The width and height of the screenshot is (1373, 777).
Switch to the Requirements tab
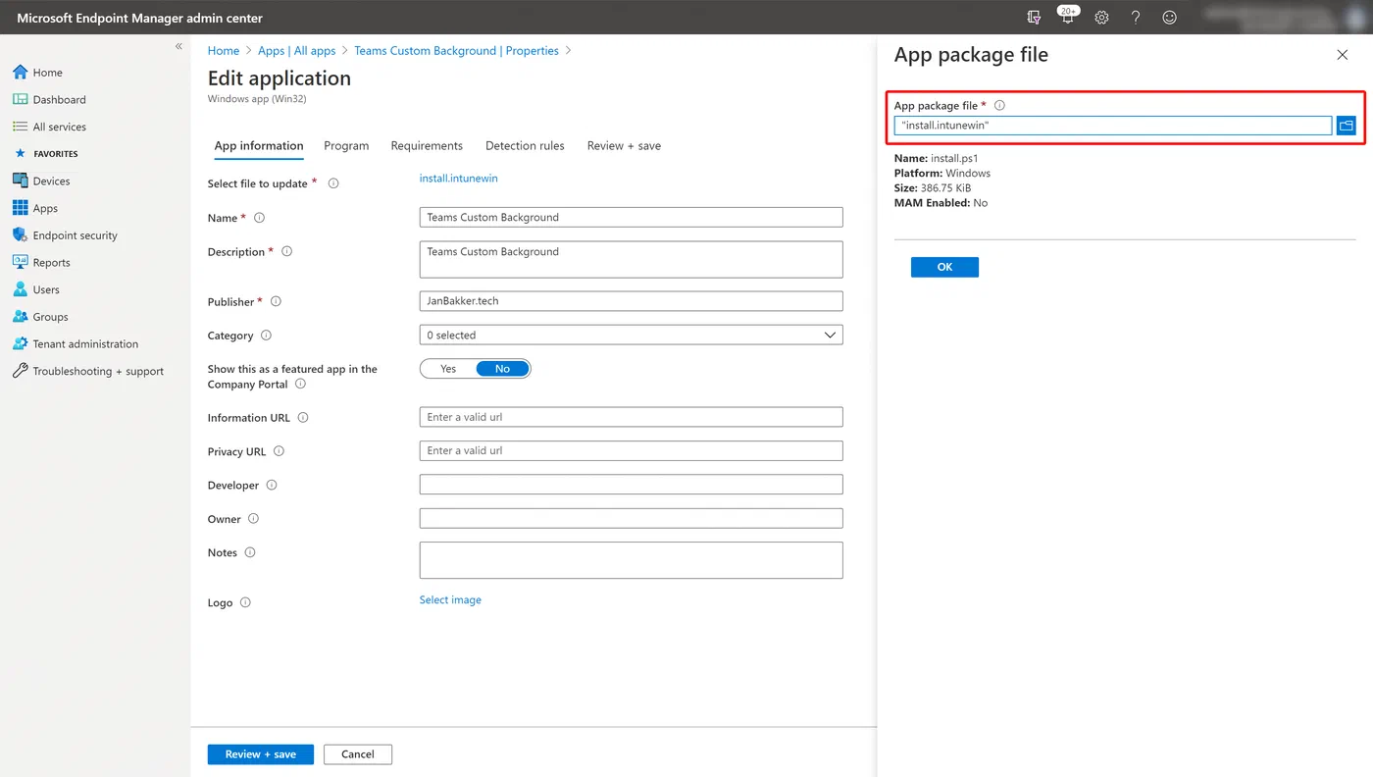pos(427,145)
